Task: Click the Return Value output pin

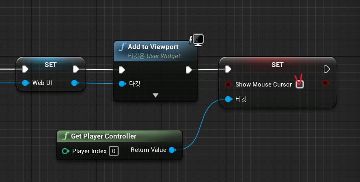Action: pyautogui.click(x=172, y=150)
